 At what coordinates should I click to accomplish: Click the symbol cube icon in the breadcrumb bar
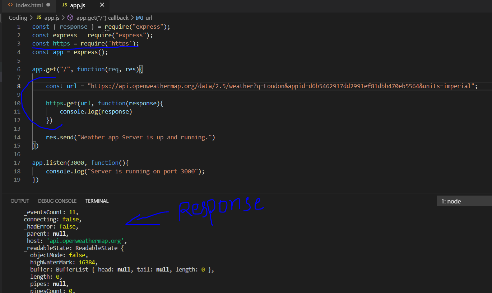70,18
